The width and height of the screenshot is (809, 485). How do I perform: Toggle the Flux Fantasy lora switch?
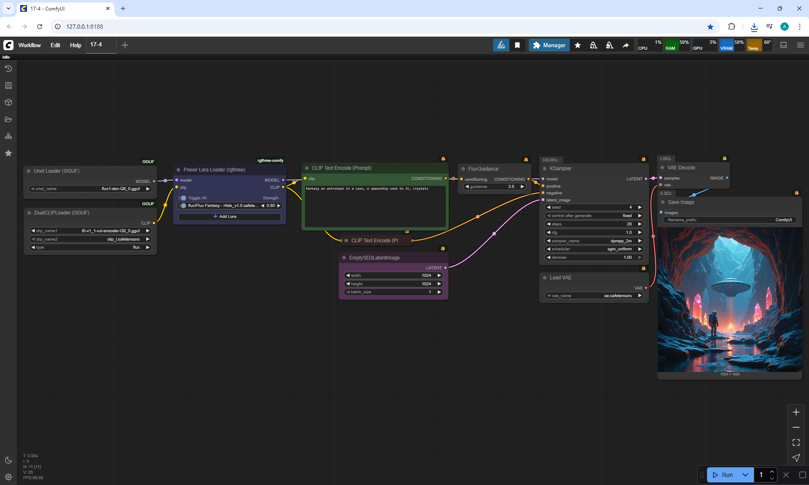182,206
